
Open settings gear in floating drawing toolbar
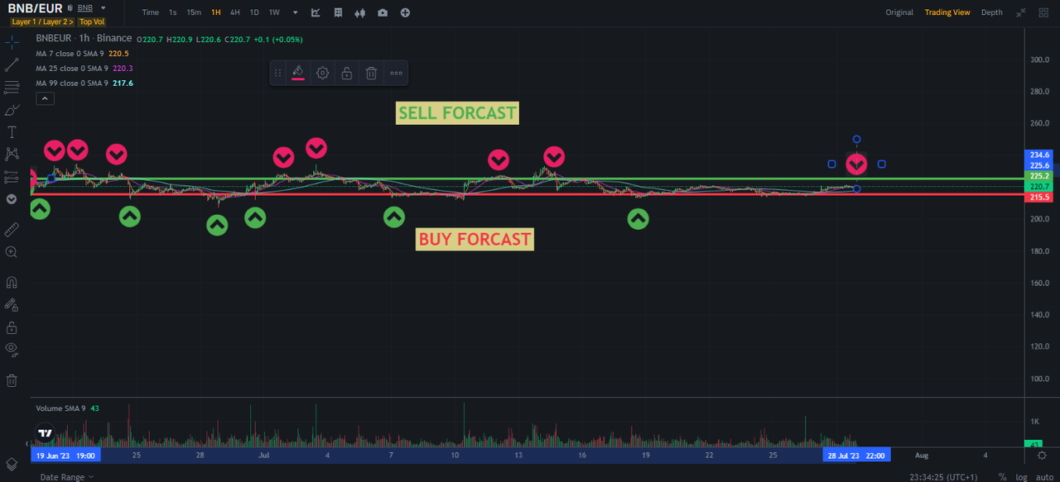(322, 73)
